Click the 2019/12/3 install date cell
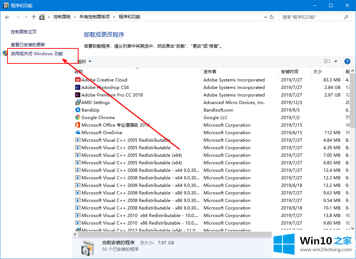Viewport: 356px width, 259px height. pos(291,102)
